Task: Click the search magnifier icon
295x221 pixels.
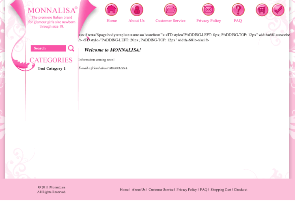Action: [x=71, y=48]
